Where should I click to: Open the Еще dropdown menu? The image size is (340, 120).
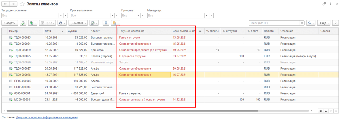(x=323, y=23)
